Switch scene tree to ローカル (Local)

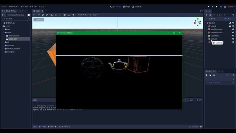pyautogui.click(x=228, y=18)
